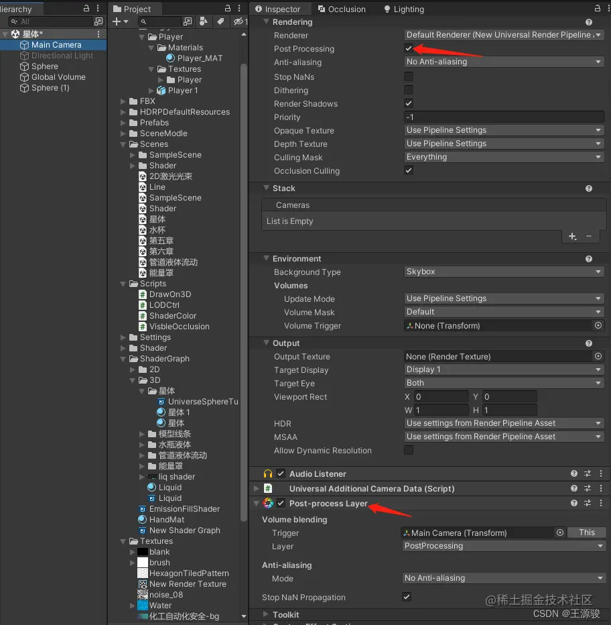Screen dimensions: 611x625
Task: Open the Target Display dropdown
Action: pyautogui.click(x=504, y=370)
